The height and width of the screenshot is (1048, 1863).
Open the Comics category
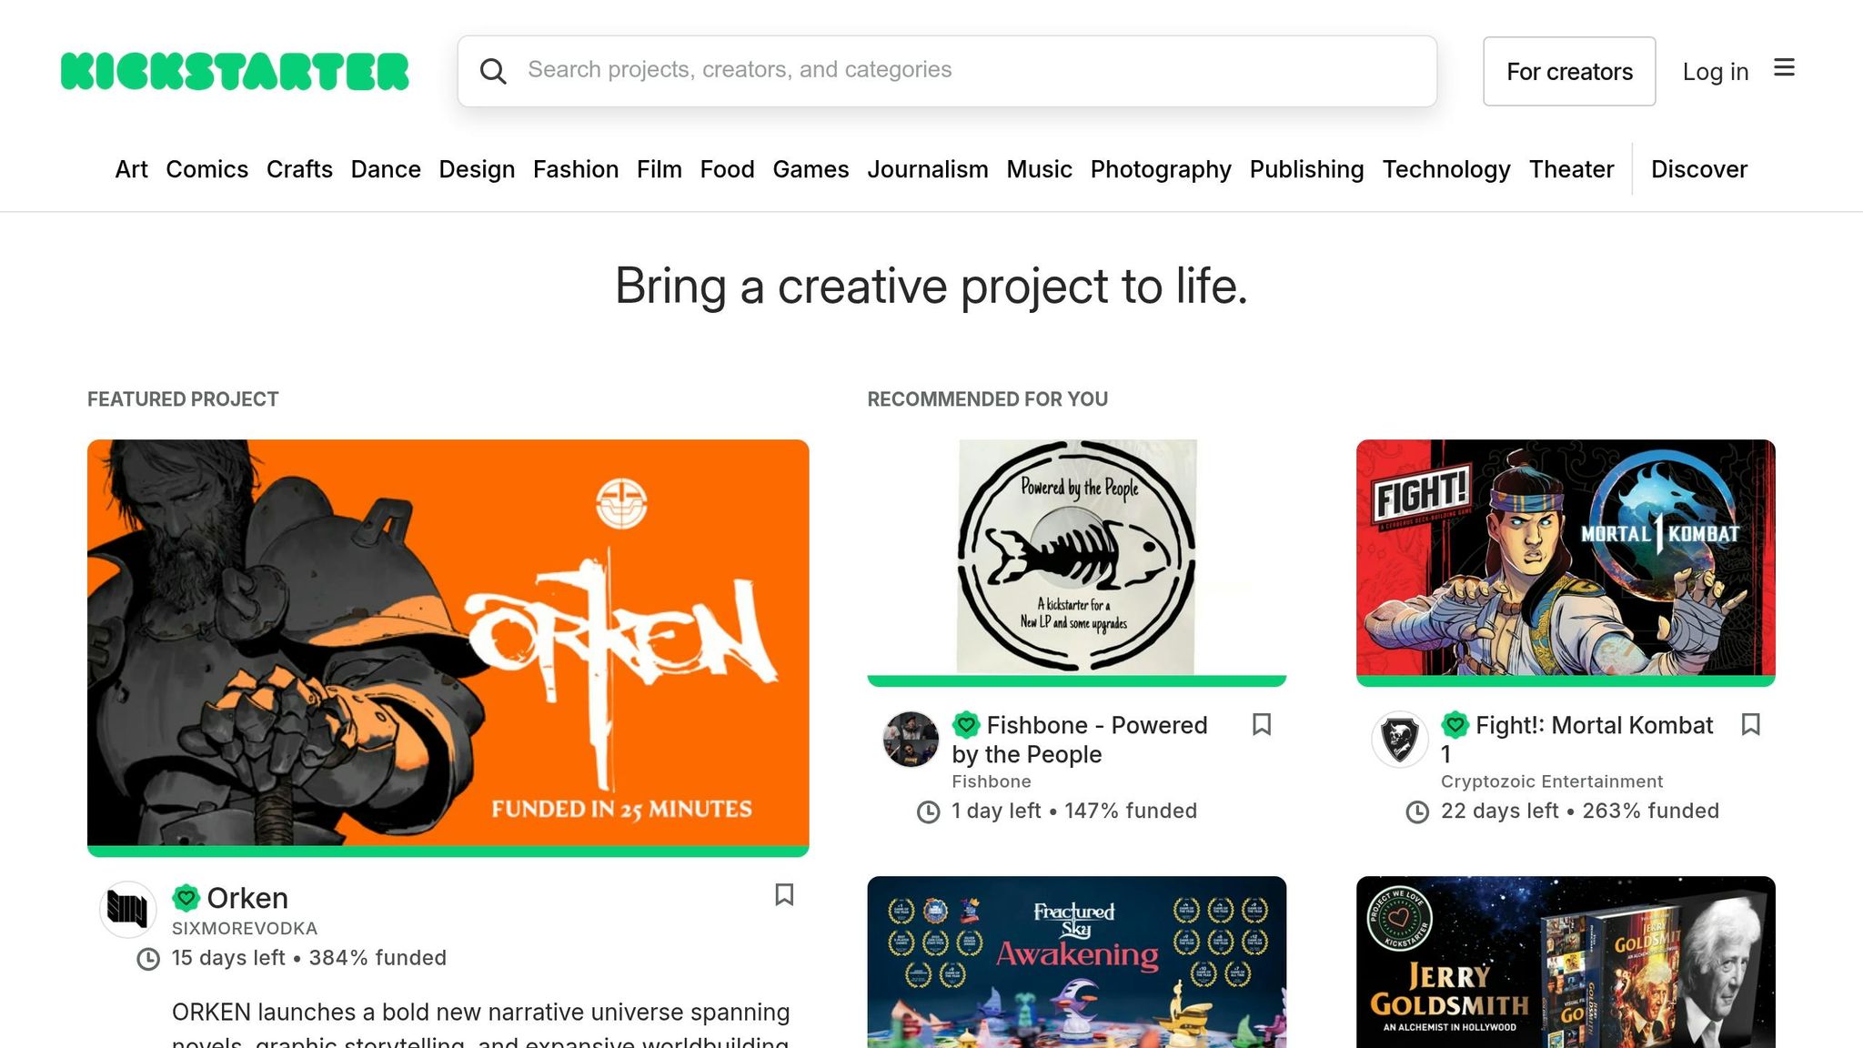coord(206,169)
